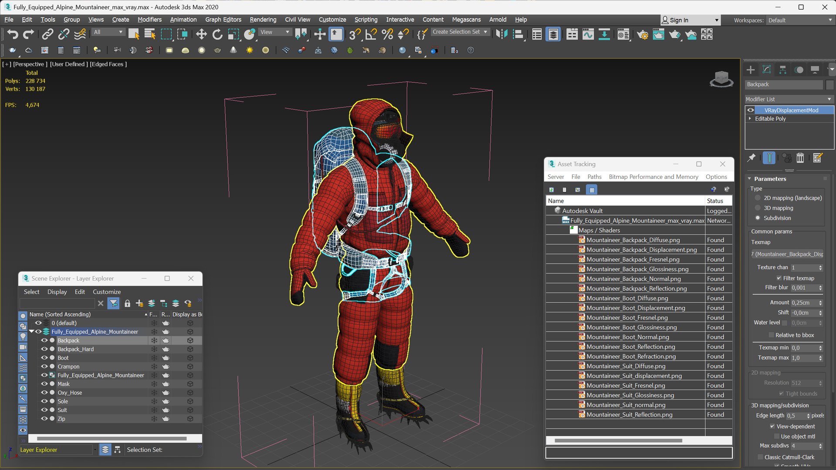Select the 3D mapping radio button
Viewport: 836px width, 470px height.
click(758, 208)
